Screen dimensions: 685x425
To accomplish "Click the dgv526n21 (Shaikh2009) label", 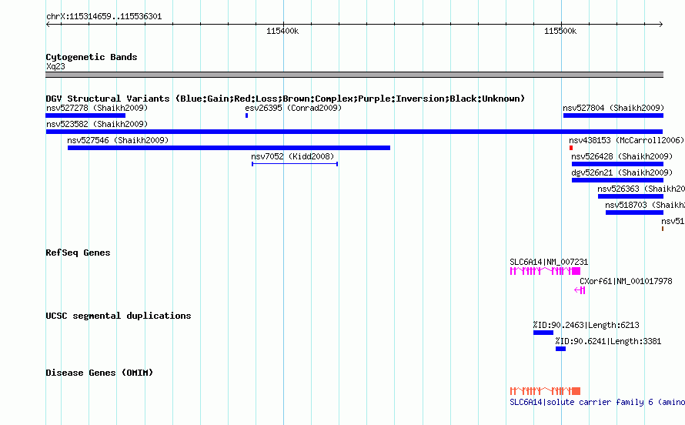I will (x=622, y=172).
